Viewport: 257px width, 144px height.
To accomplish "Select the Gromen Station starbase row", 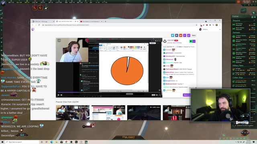I will (x=244, y=49).
